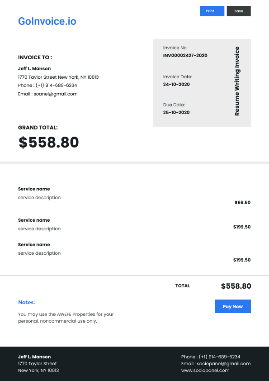Select the invoice date 24-10-2020
The width and height of the screenshot is (269, 381).
pyautogui.click(x=176, y=84)
